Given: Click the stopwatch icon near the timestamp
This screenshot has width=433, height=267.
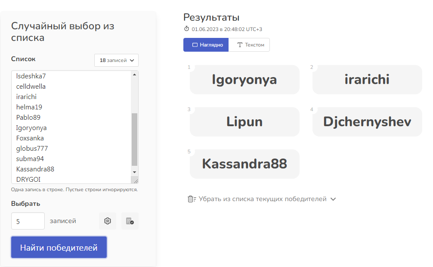Looking at the screenshot, I should click(186, 29).
